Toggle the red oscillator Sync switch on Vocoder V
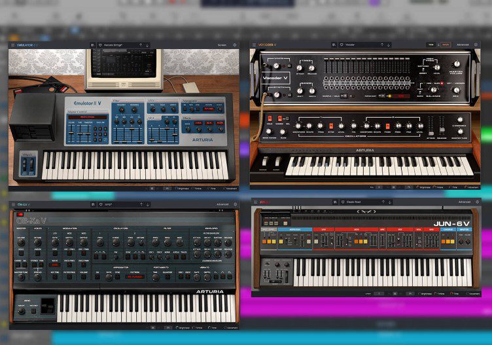Viewport: 492px width, 345px height. click(330, 126)
